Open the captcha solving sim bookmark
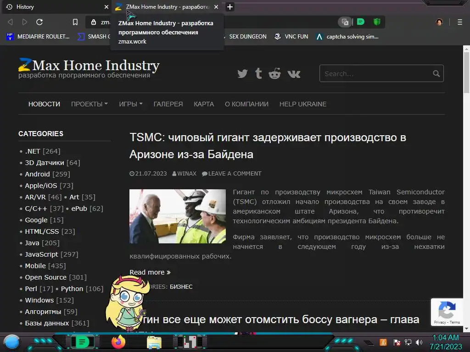The image size is (470, 352). pyautogui.click(x=347, y=37)
